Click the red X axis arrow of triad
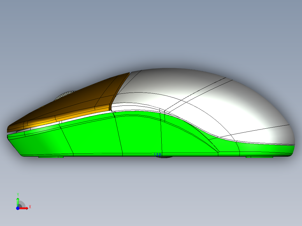The width and height of the screenshot is (302, 226). [x=24, y=208]
